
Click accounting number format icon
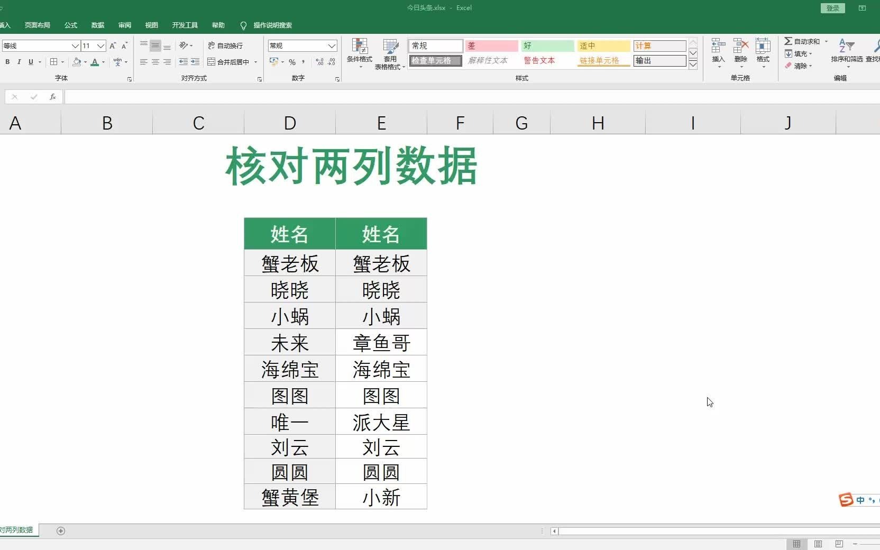(273, 62)
